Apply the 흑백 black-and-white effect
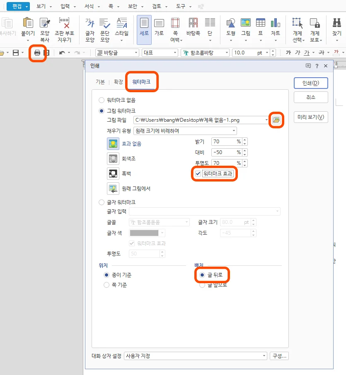This screenshot has width=346, height=375. (113, 174)
